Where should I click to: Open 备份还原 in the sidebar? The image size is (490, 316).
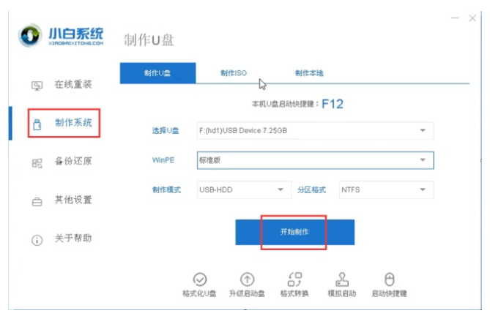[x=62, y=162]
